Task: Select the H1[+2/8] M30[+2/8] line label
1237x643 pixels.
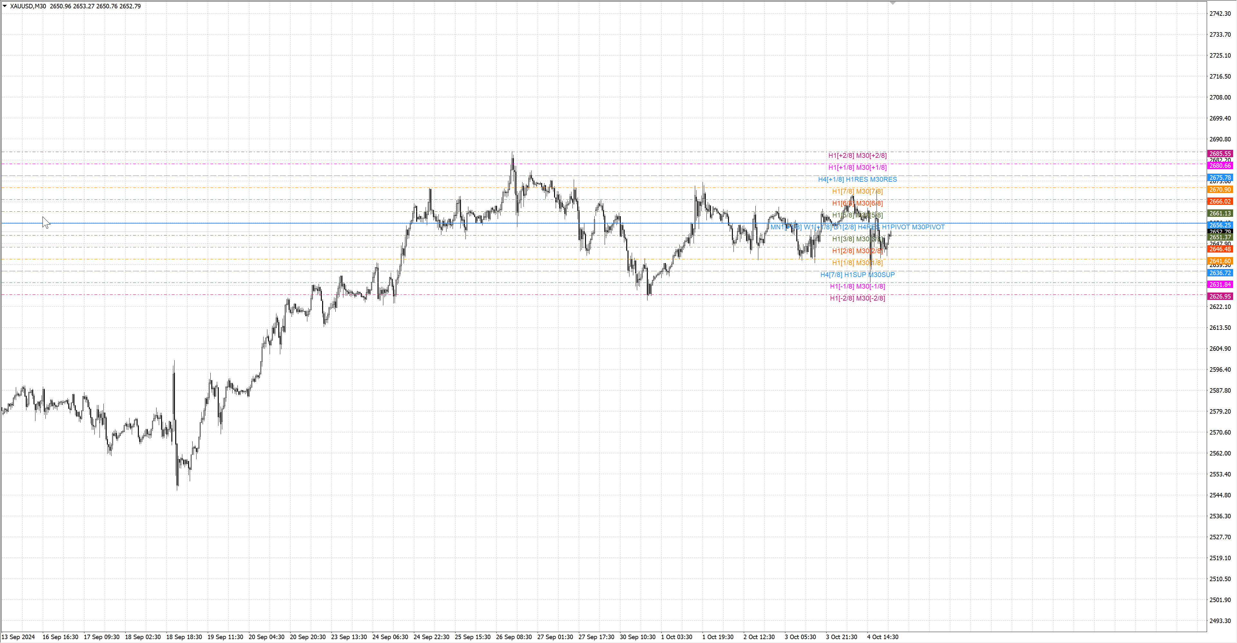Action: tap(857, 156)
